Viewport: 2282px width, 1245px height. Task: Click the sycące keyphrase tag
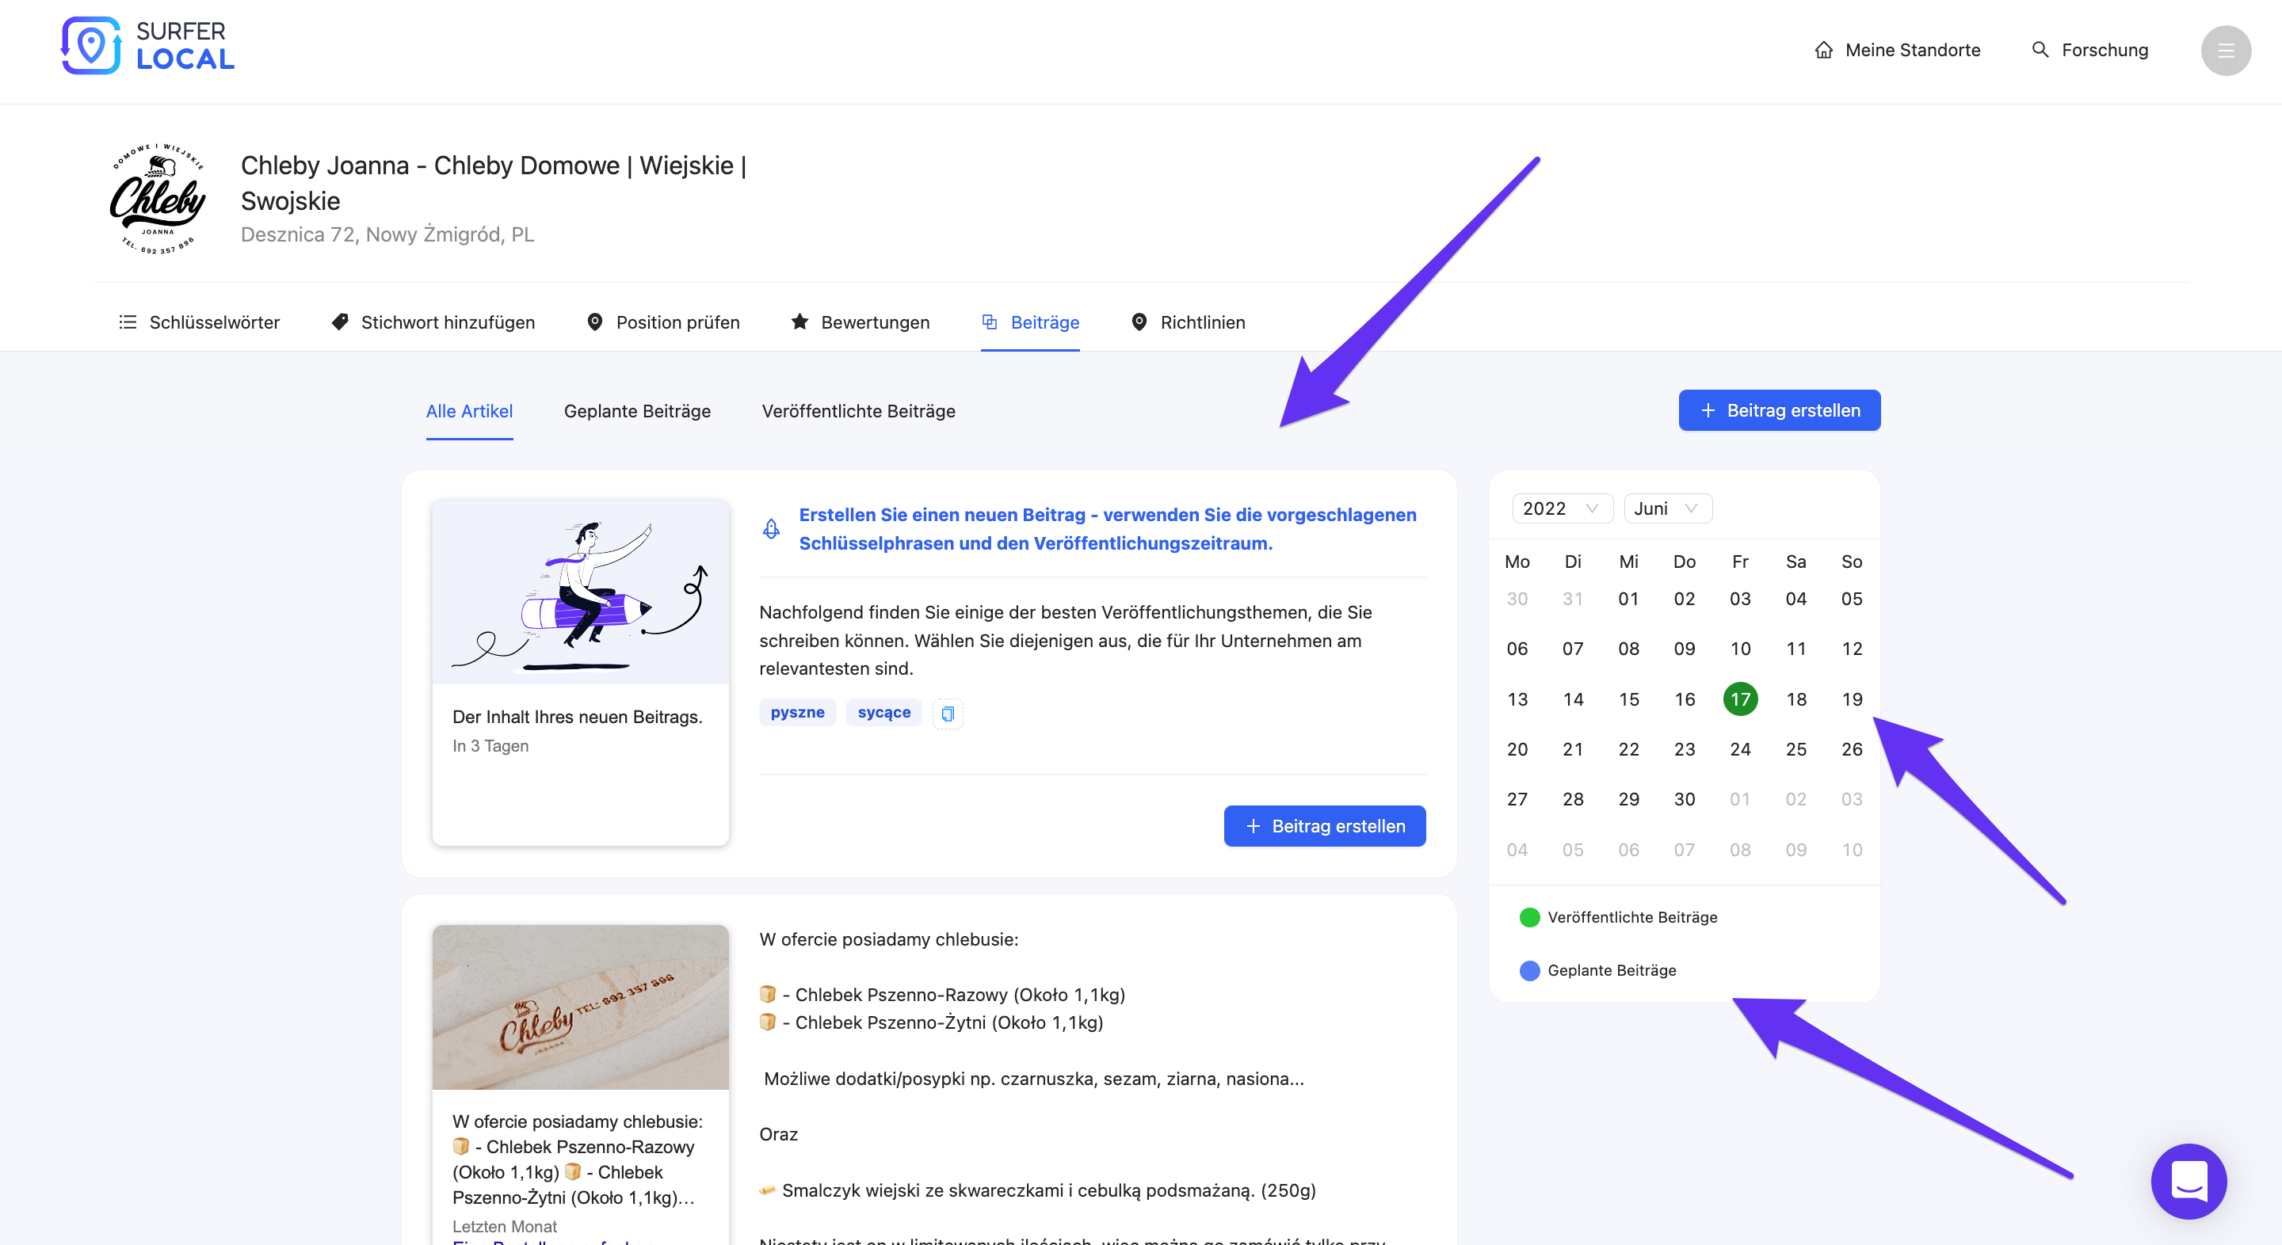[x=883, y=712]
